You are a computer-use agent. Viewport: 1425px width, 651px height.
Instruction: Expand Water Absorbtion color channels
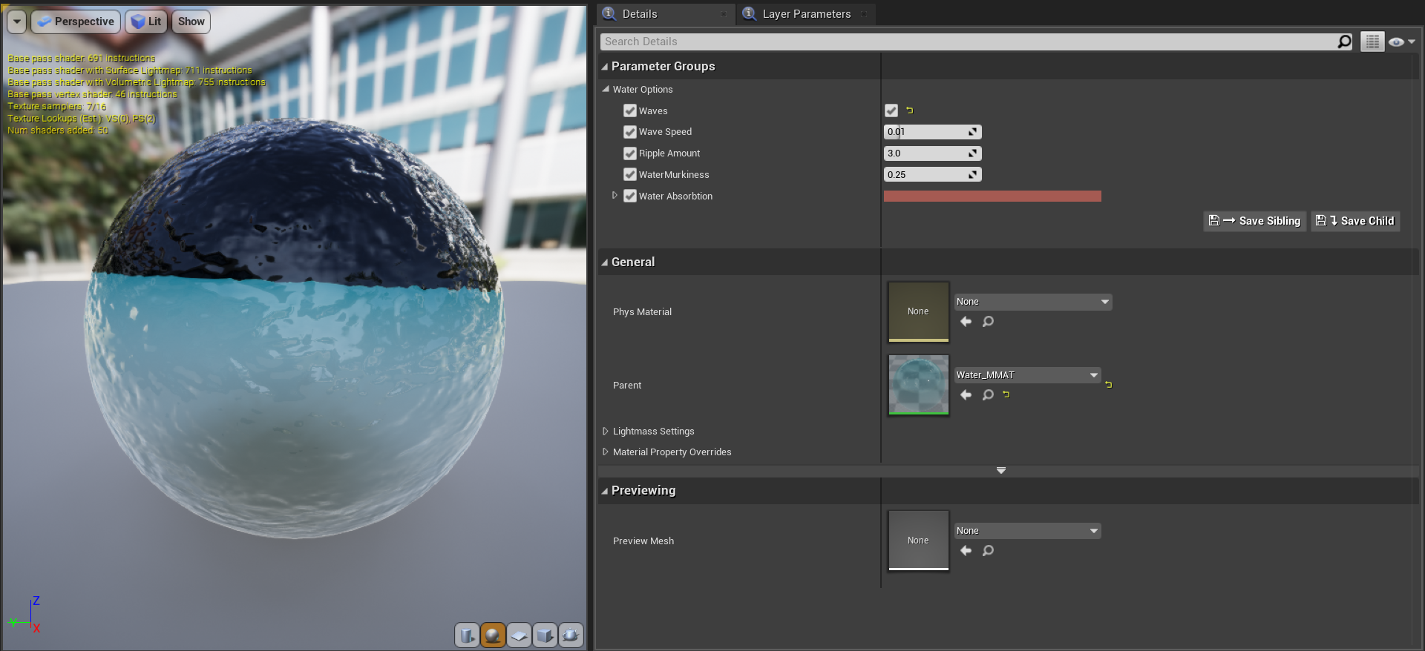click(615, 196)
